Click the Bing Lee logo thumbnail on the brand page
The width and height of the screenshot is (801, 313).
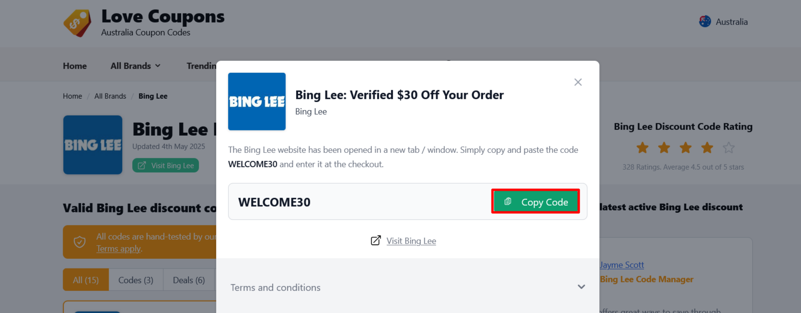click(92, 145)
